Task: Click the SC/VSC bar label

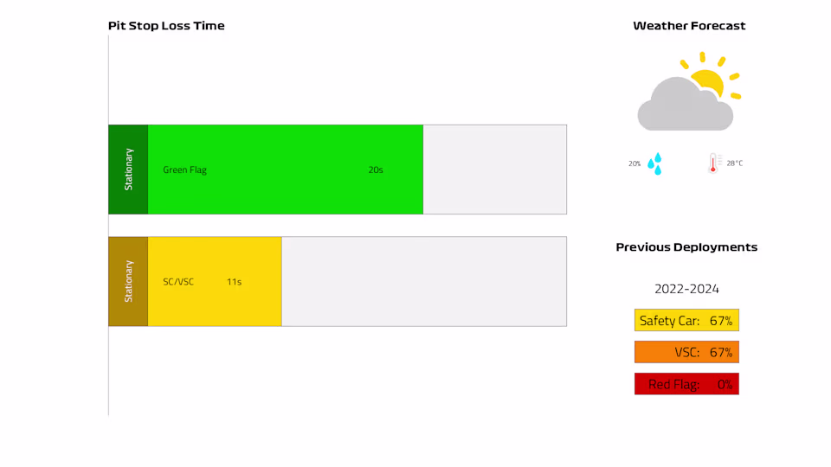Action: tap(178, 282)
